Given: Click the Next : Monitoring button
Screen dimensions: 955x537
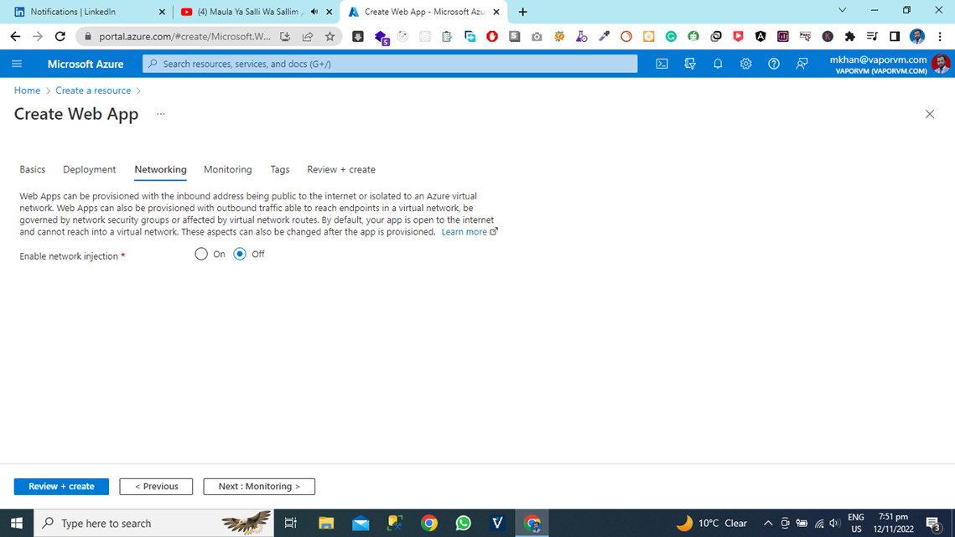Looking at the screenshot, I should 258,486.
